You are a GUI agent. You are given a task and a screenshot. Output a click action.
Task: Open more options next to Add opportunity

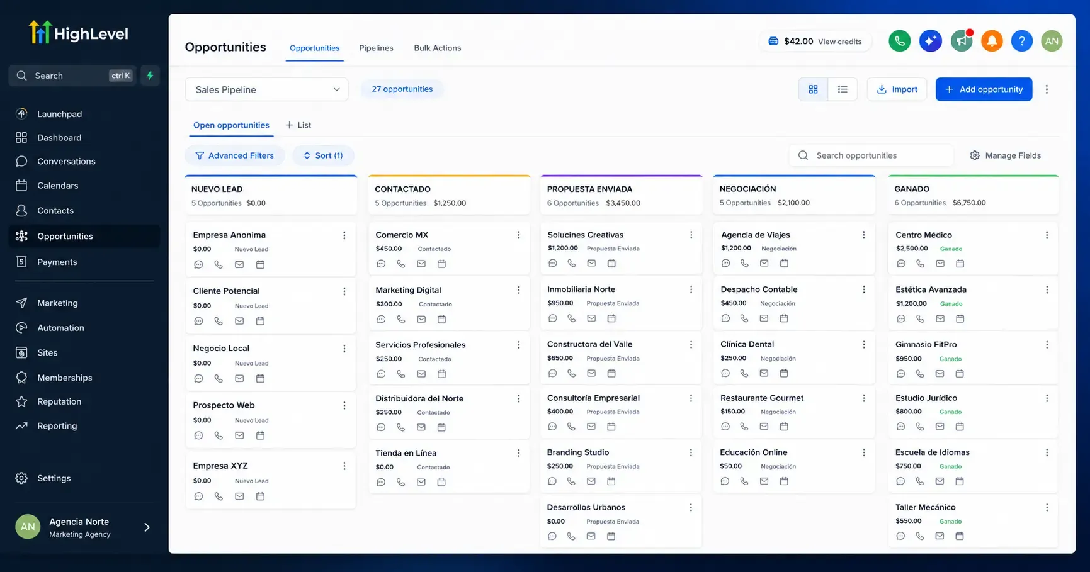(1047, 89)
